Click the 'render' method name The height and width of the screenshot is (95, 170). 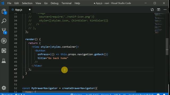coord(30,39)
